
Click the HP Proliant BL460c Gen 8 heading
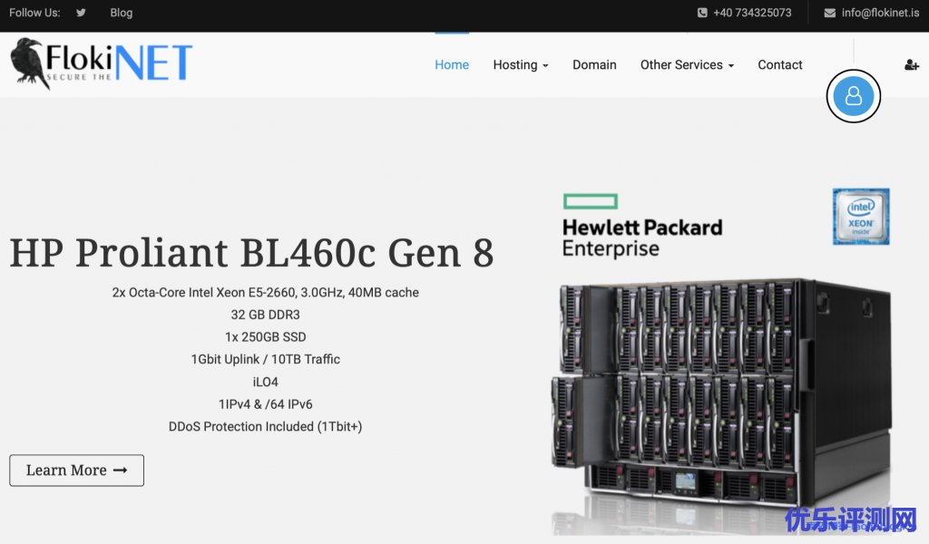click(252, 253)
